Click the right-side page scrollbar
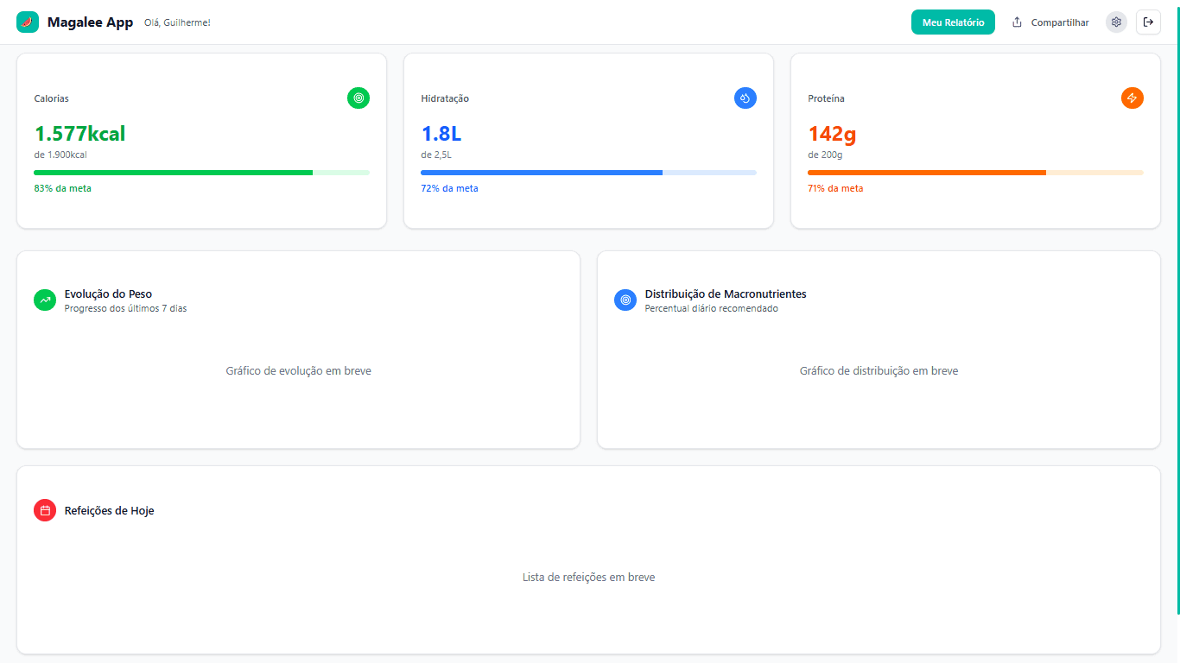 (x=1177, y=259)
